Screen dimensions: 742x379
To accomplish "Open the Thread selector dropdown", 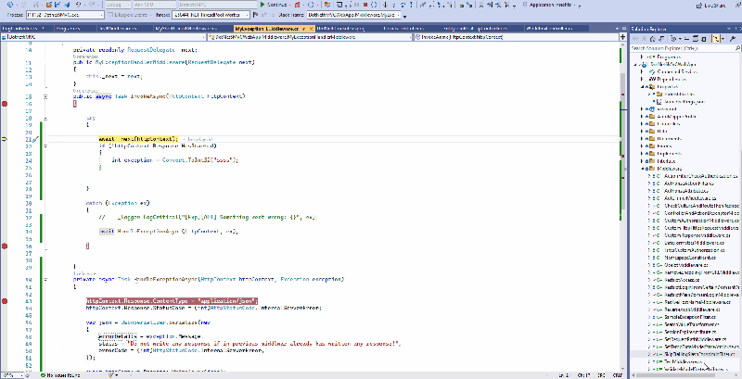I will click(211, 15).
